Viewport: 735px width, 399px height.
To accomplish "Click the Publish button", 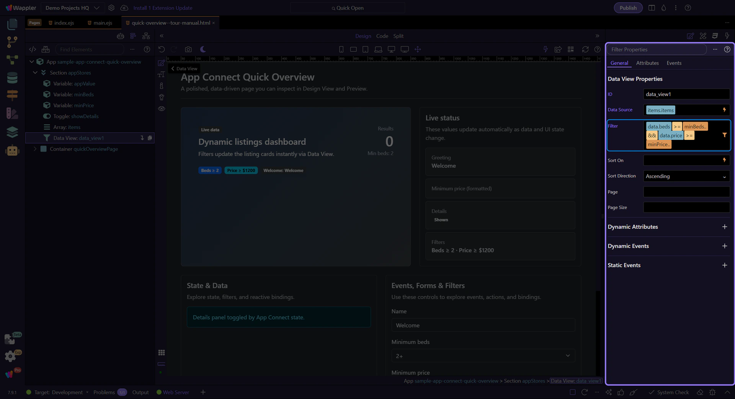I will coord(628,8).
